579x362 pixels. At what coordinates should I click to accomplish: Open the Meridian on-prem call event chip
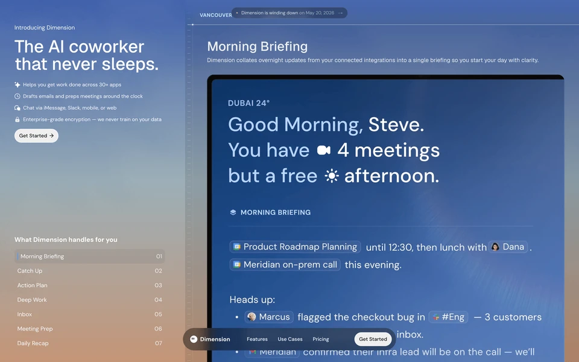(285, 264)
